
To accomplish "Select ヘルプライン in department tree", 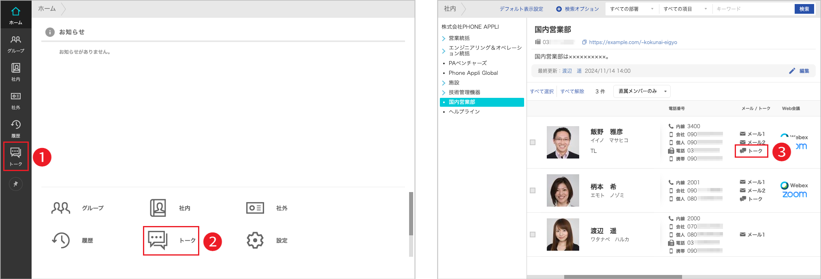I will pos(464,112).
